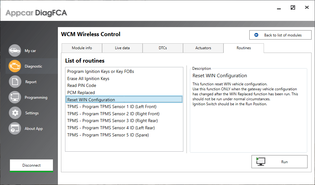Click the Report document icon
Image resolution: width=315 pixels, height=185 pixels.
pos(15,82)
